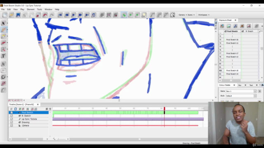Click the Open folder icon in toolbar
Image resolution: width=264 pixels, height=148 pixels.
click(12, 15)
